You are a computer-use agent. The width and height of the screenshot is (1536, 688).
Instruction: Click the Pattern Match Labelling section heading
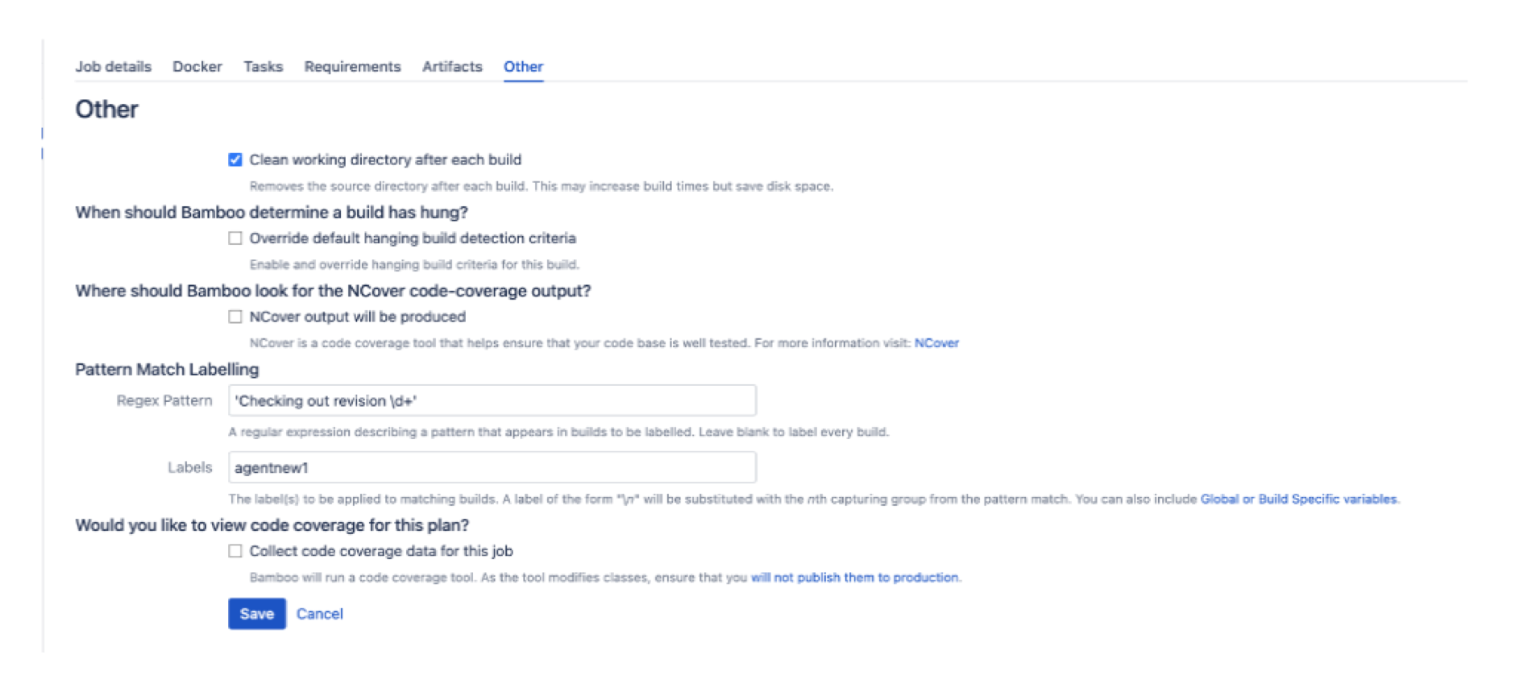click(x=167, y=370)
